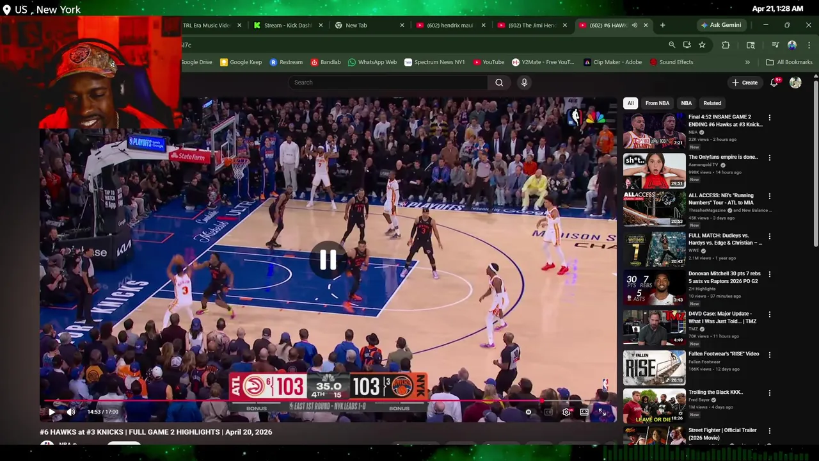Open the Spectrum News NY1 bookmark

(434, 62)
